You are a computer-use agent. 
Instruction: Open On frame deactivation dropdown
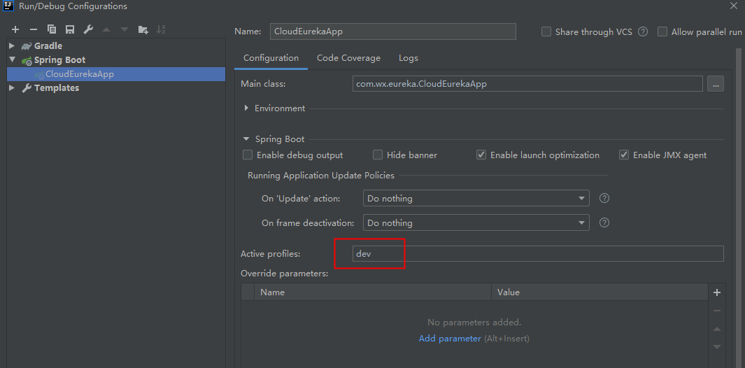[476, 222]
